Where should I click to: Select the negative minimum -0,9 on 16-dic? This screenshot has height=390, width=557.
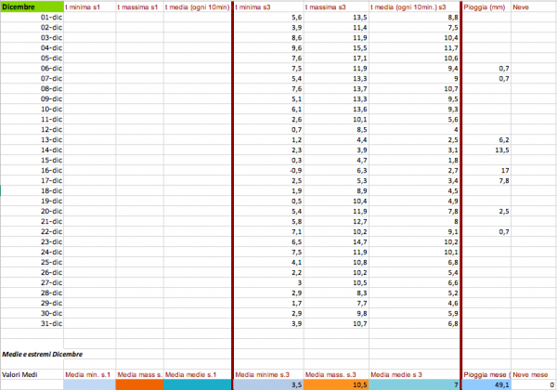click(x=268, y=170)
